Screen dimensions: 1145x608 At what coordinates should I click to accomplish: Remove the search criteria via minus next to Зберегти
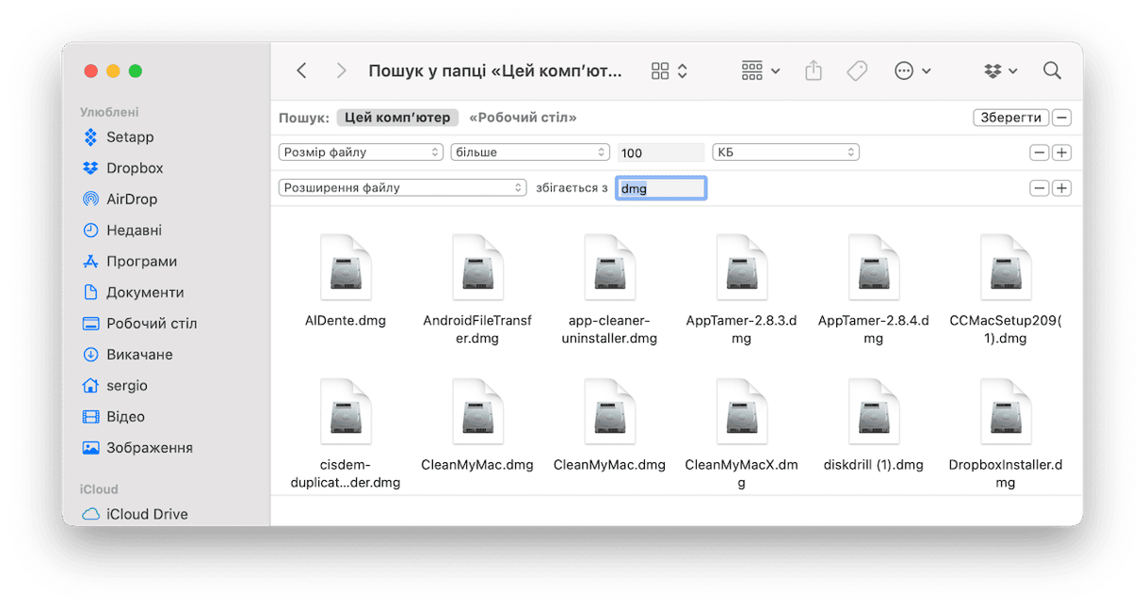tap(1062, 118)
